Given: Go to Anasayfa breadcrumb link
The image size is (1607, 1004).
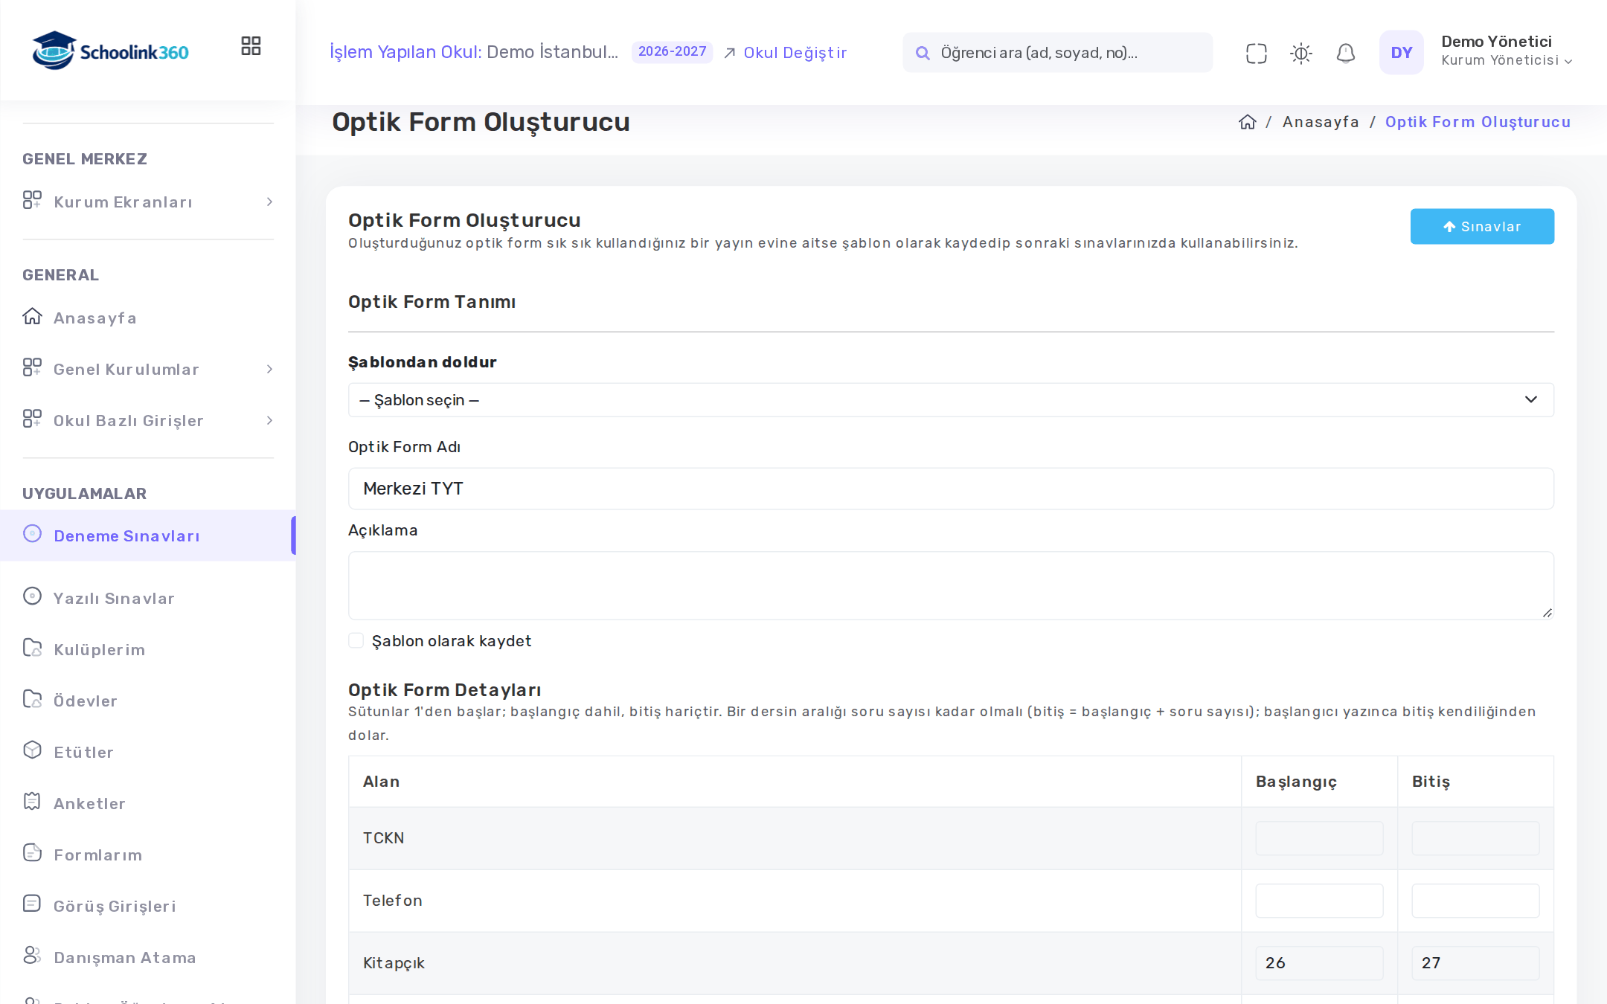Looking at the screenshot, I should point(1321,122).
